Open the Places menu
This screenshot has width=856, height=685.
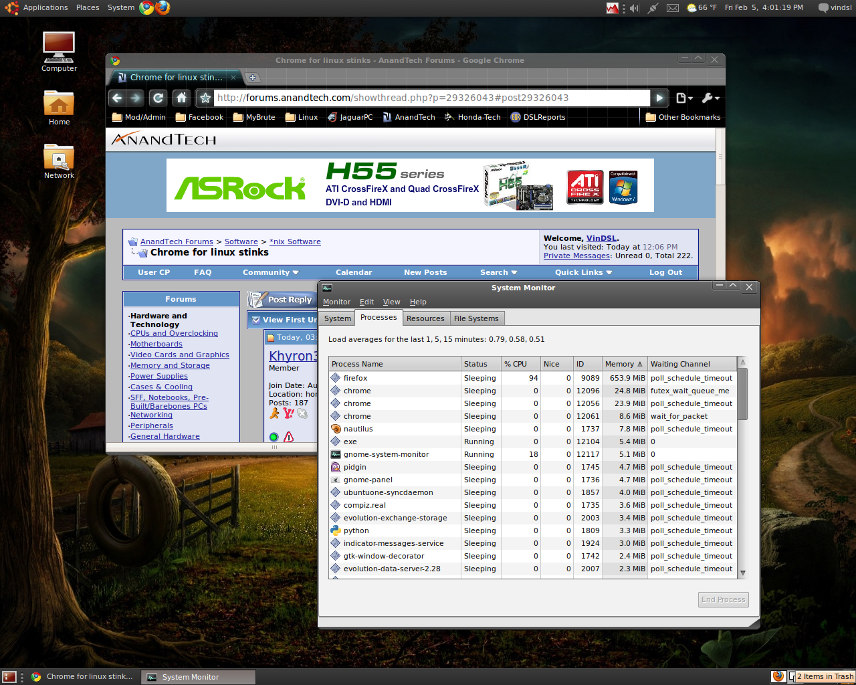pos(88,7)
